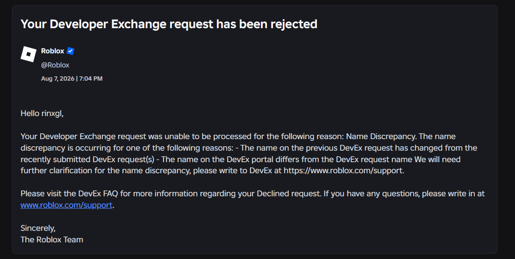This screenshot has width=515, height=259.
Task: Click 'Developer Exchange' in the first paragraph
Action: [77, 137]
